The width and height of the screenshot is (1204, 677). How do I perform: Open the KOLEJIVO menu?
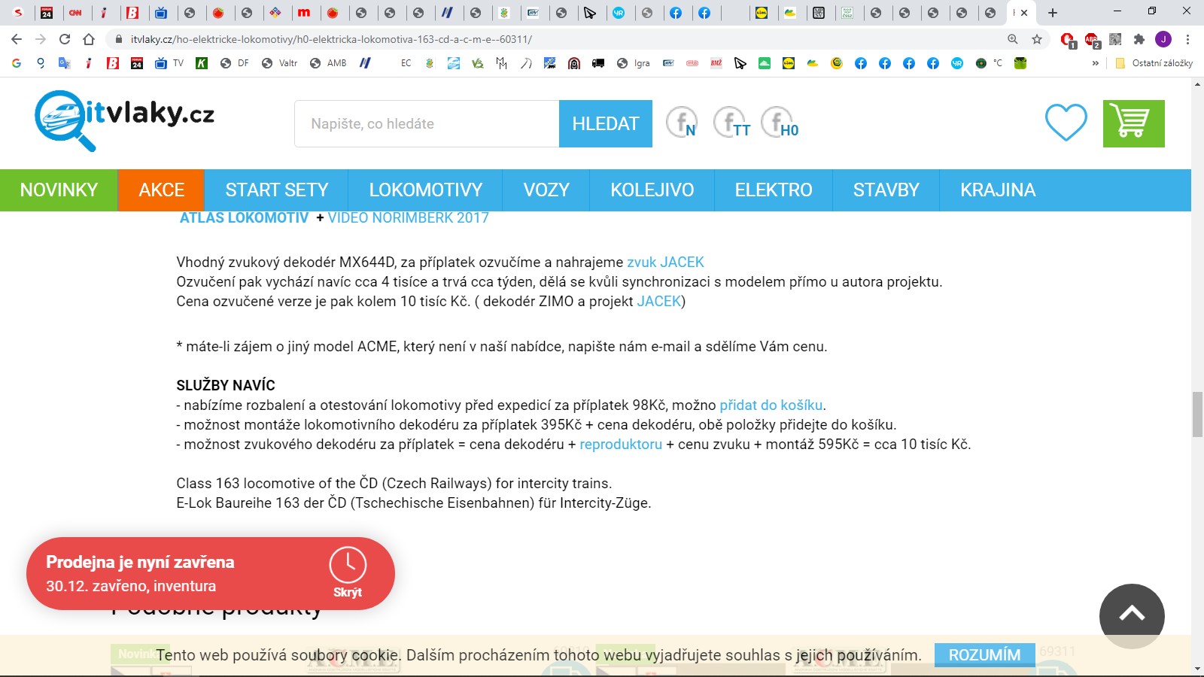pos(652,190)
